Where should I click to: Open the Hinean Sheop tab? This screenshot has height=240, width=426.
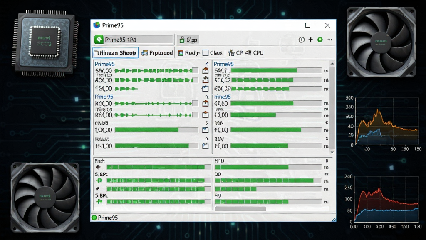116,53
